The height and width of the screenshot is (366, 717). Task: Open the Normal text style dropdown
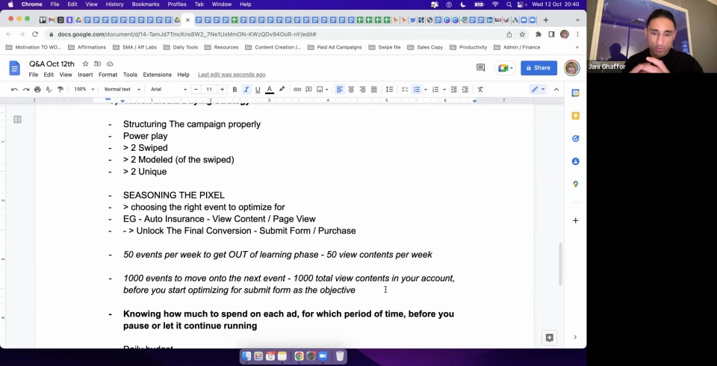[121, 89]
